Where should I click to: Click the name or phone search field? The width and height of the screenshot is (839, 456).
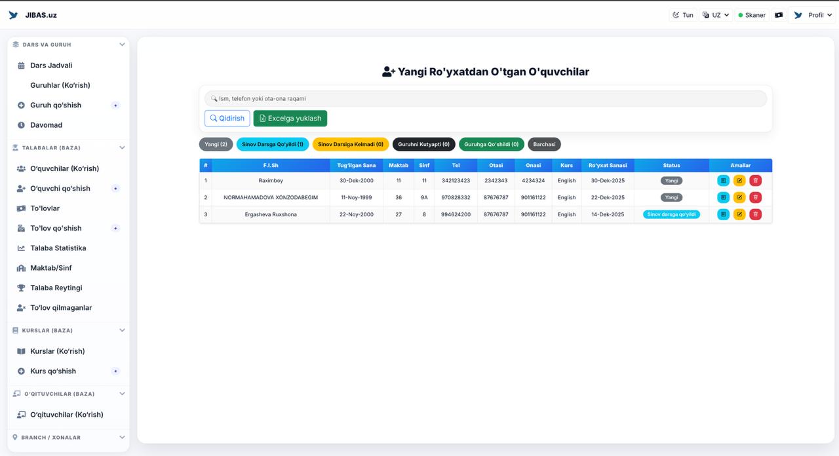point(485,99)
